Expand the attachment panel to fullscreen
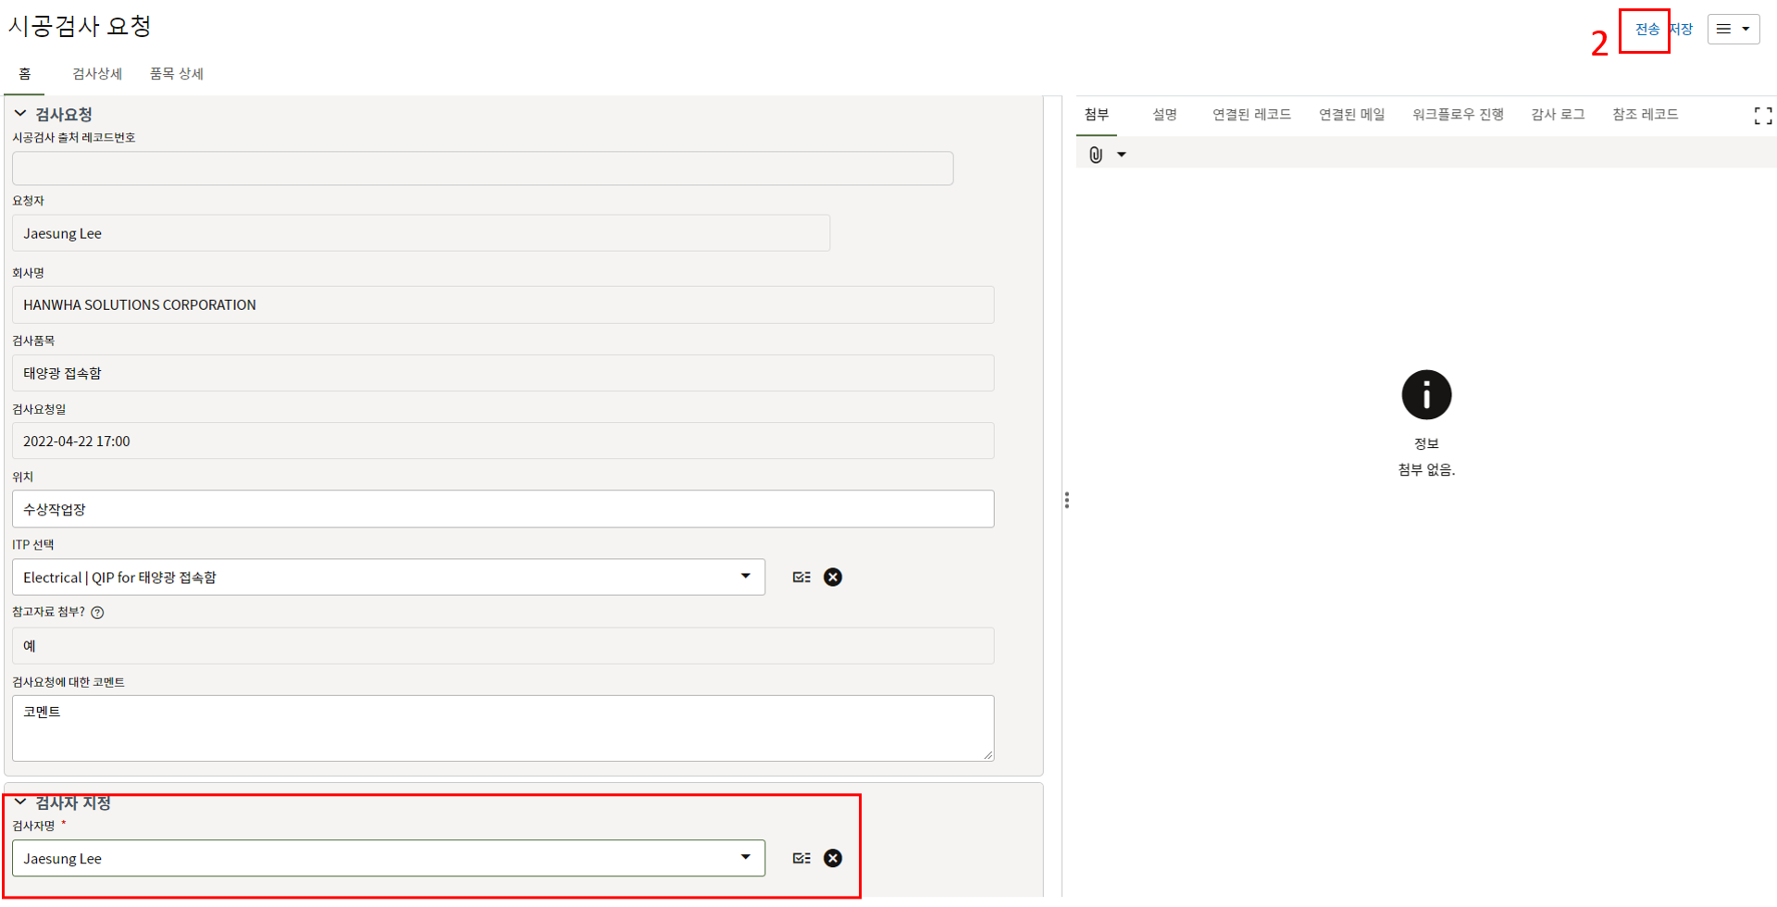This screenshot has width=1777, height=907. click(1762, 116)
